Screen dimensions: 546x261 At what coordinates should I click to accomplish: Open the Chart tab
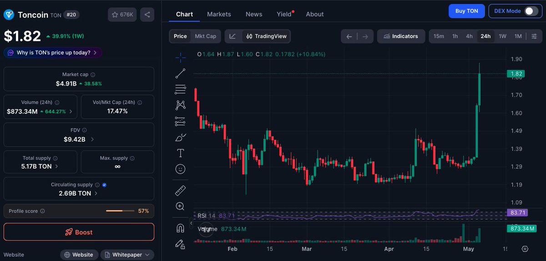coord(184,14)
